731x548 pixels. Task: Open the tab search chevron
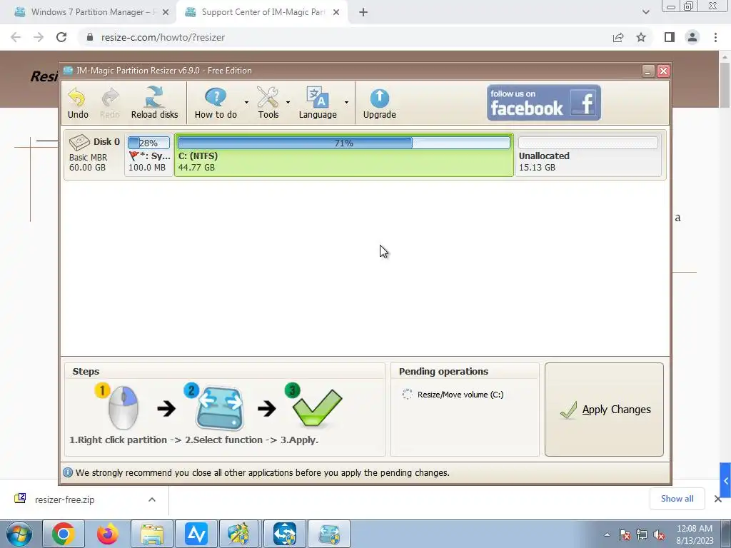pos(645,12)
